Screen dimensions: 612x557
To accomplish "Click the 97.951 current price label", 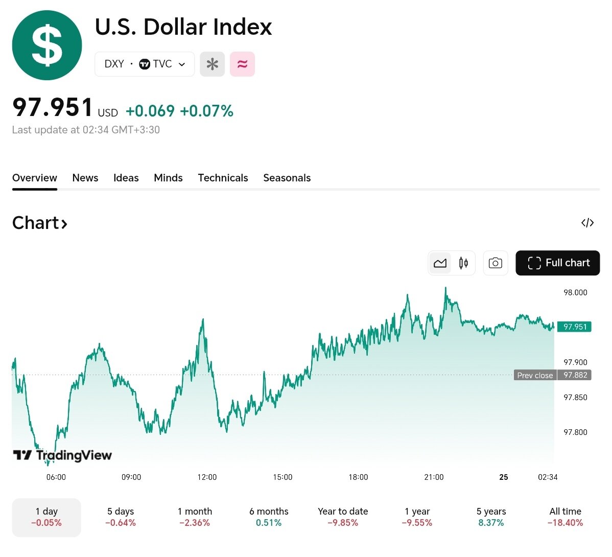I will [574, 327].
